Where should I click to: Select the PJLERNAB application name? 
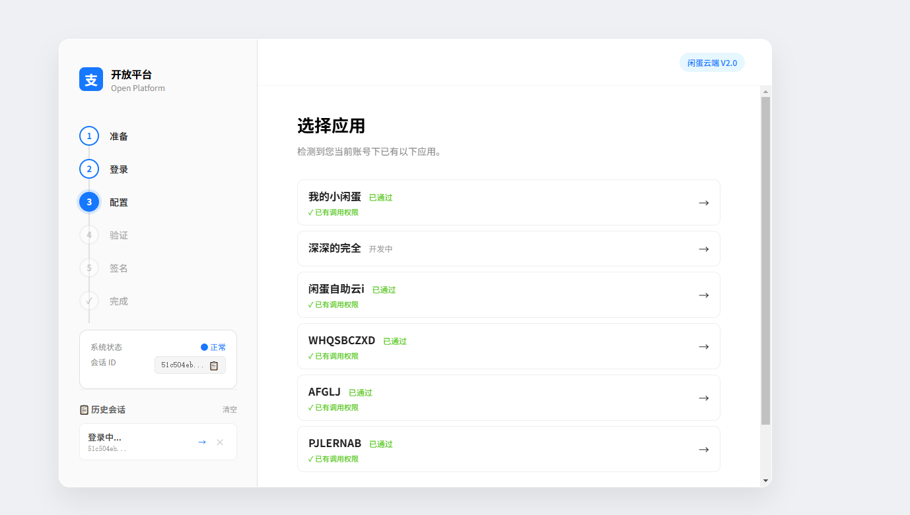[x=335, y=443]
